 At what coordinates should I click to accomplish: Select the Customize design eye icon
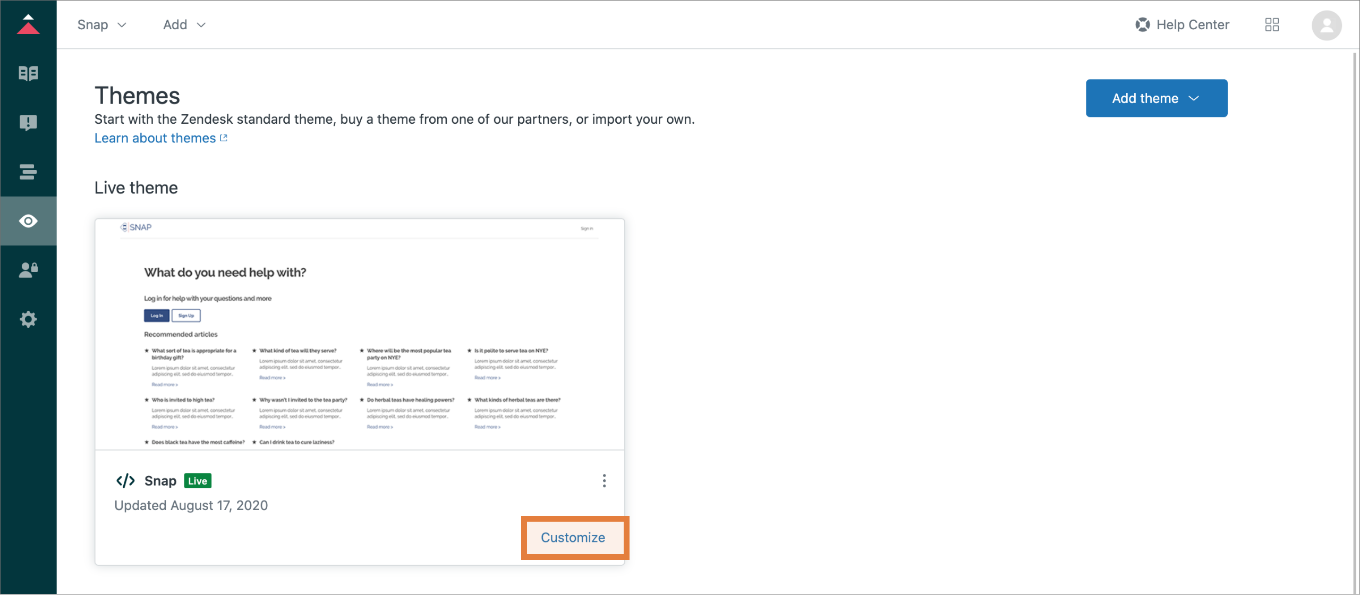pos(28,221)
